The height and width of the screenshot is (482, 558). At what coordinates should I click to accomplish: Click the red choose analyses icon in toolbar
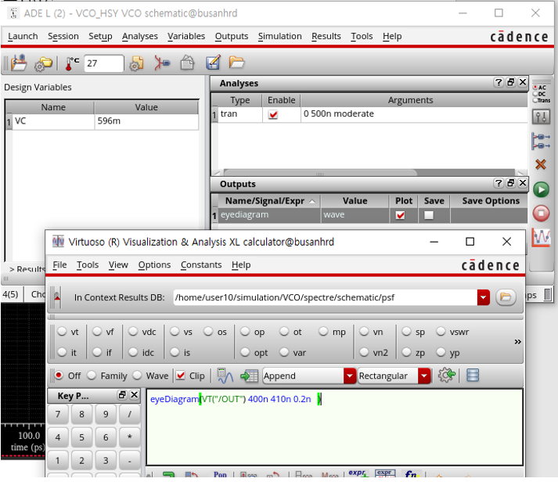tap(162, 63)
